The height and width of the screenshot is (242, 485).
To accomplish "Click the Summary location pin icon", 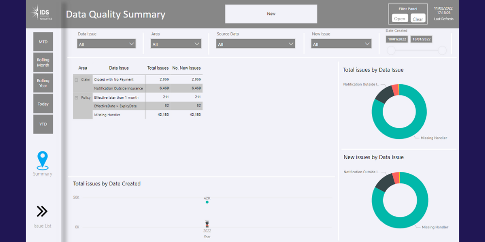I will tap(43, 160).
